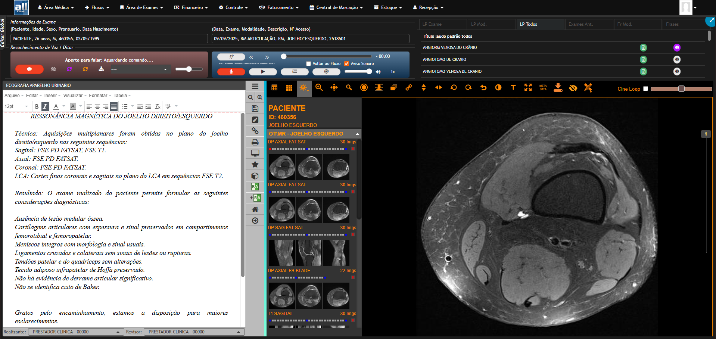Rotate the image clockwise

pyautogui.click(x=468, y=88)
